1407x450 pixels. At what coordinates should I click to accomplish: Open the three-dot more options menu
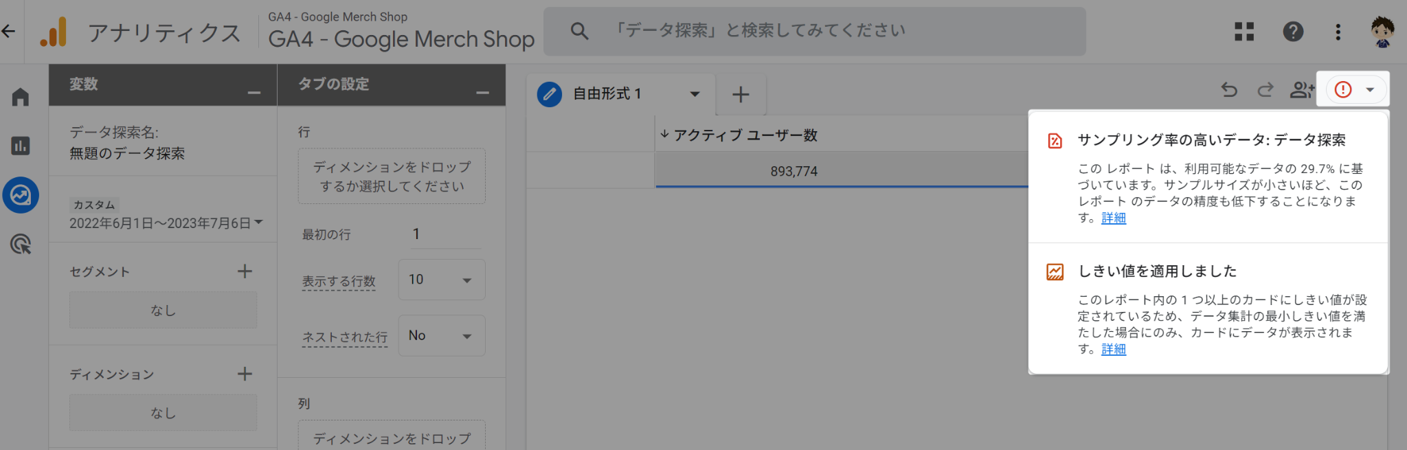(1338, 32)
